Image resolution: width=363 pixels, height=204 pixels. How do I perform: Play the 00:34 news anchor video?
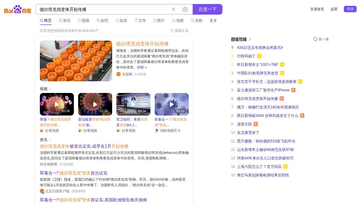(133, 104)
